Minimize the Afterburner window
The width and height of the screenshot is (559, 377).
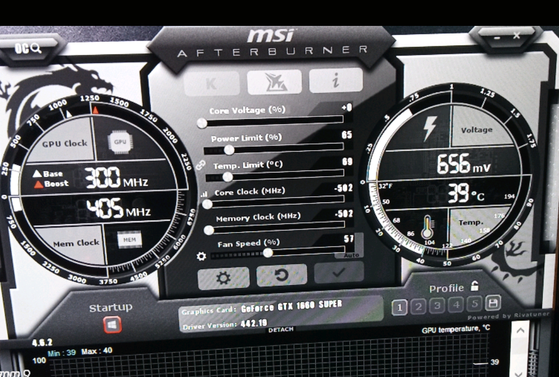497,37
